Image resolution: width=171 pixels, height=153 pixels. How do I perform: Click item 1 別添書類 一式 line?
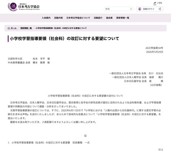49,143
